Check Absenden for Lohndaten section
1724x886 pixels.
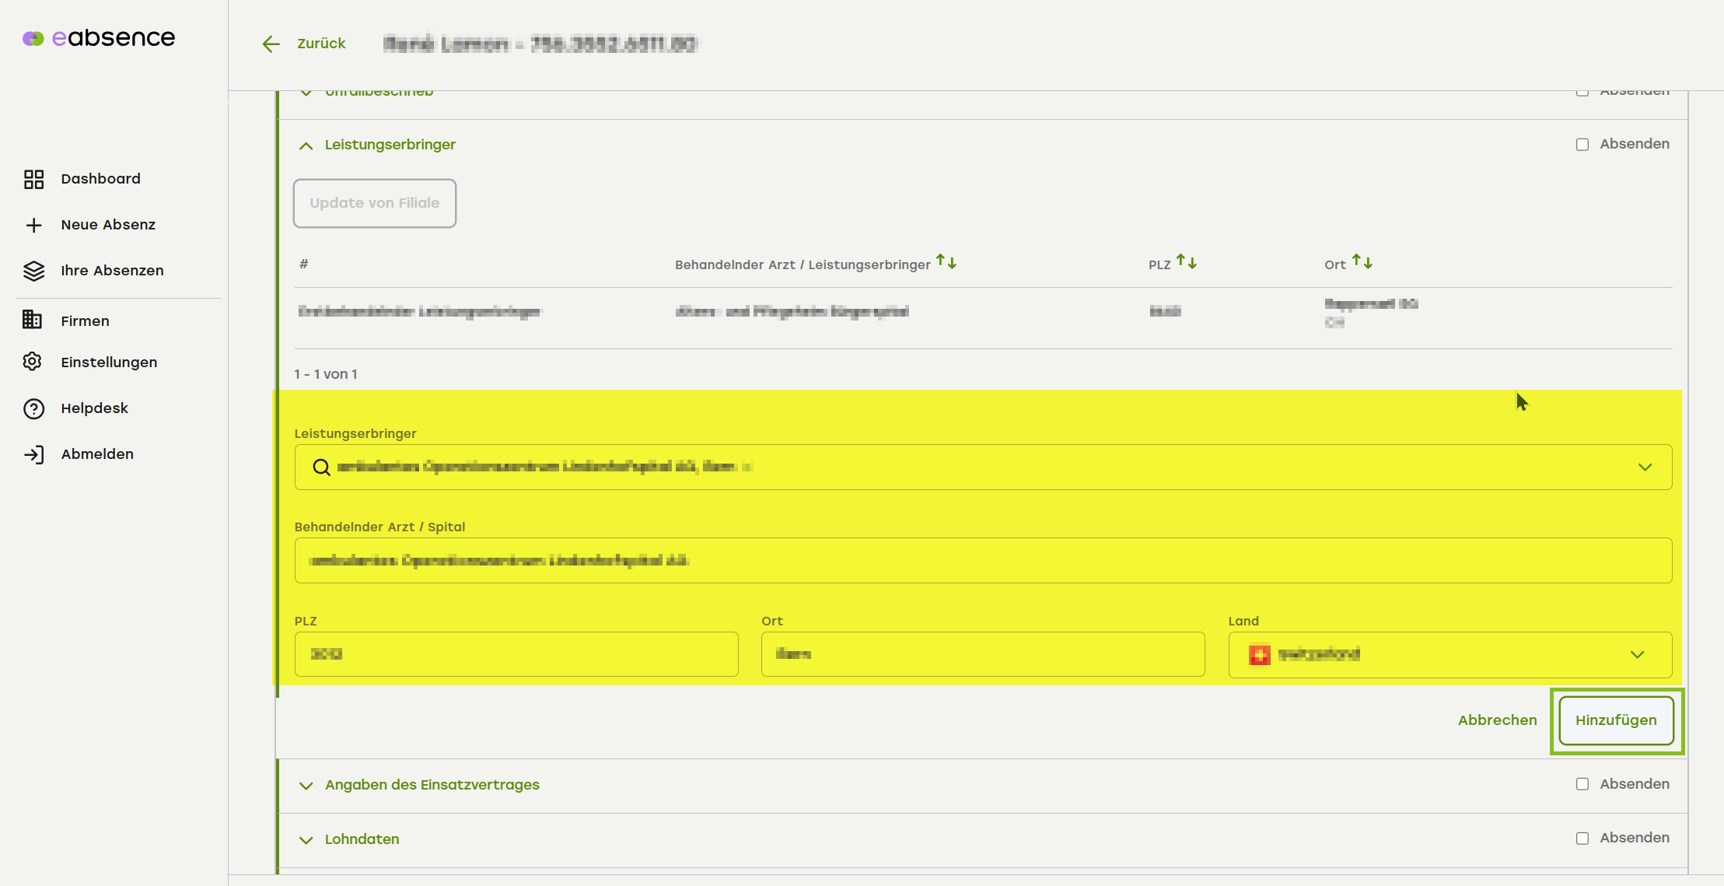tap(1582, 839)
